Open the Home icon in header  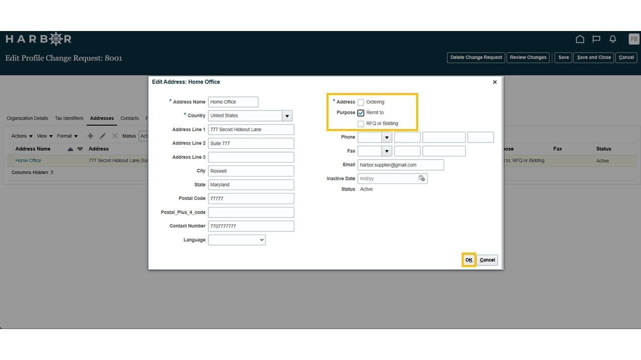pos(580,39)
